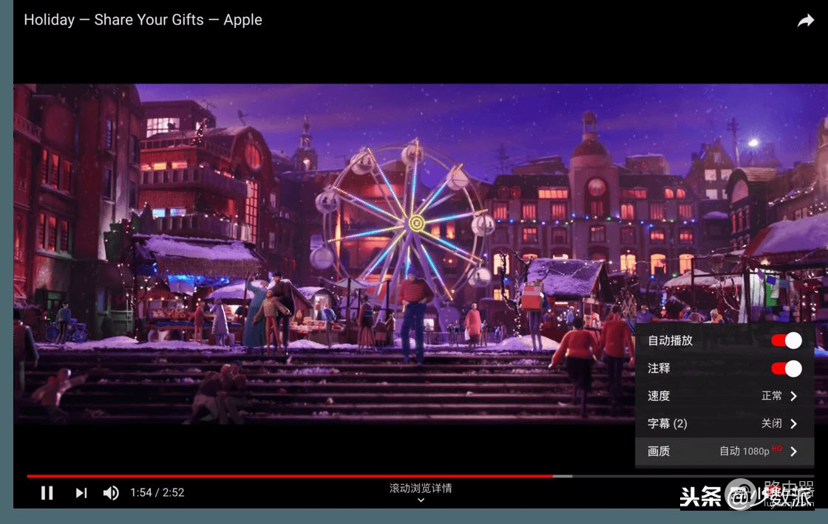Open the 画质 quality chevron
The image size is (828, 524).
(794, 451)
